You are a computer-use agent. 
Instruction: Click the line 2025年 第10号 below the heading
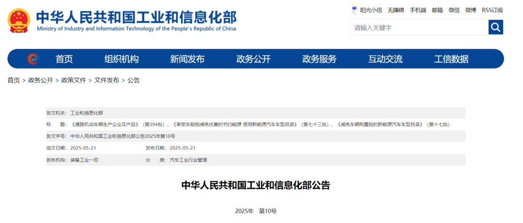pyautogui.click(x=256, y=211)
